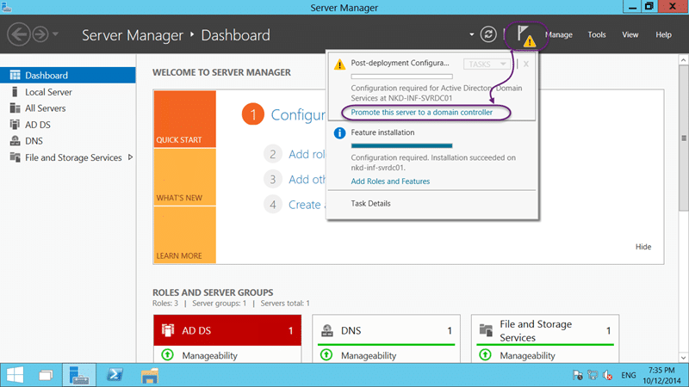Screen dimensions: 689x387
Task: Click File and Storage Manageability status icon
Action: [485, 354]
